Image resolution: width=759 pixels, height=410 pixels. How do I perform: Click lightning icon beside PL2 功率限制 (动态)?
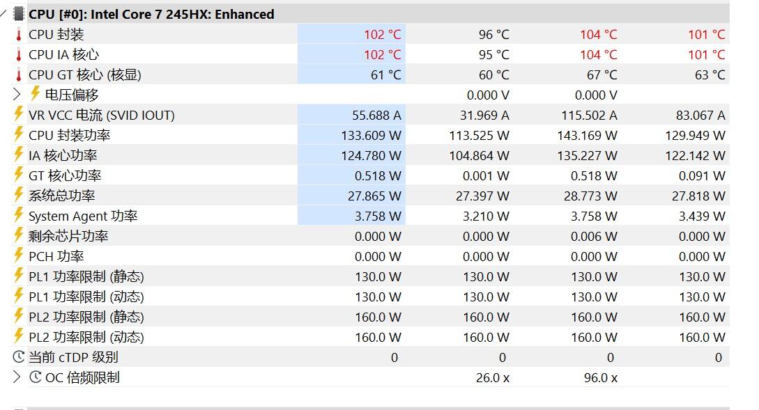coord(18,336)
